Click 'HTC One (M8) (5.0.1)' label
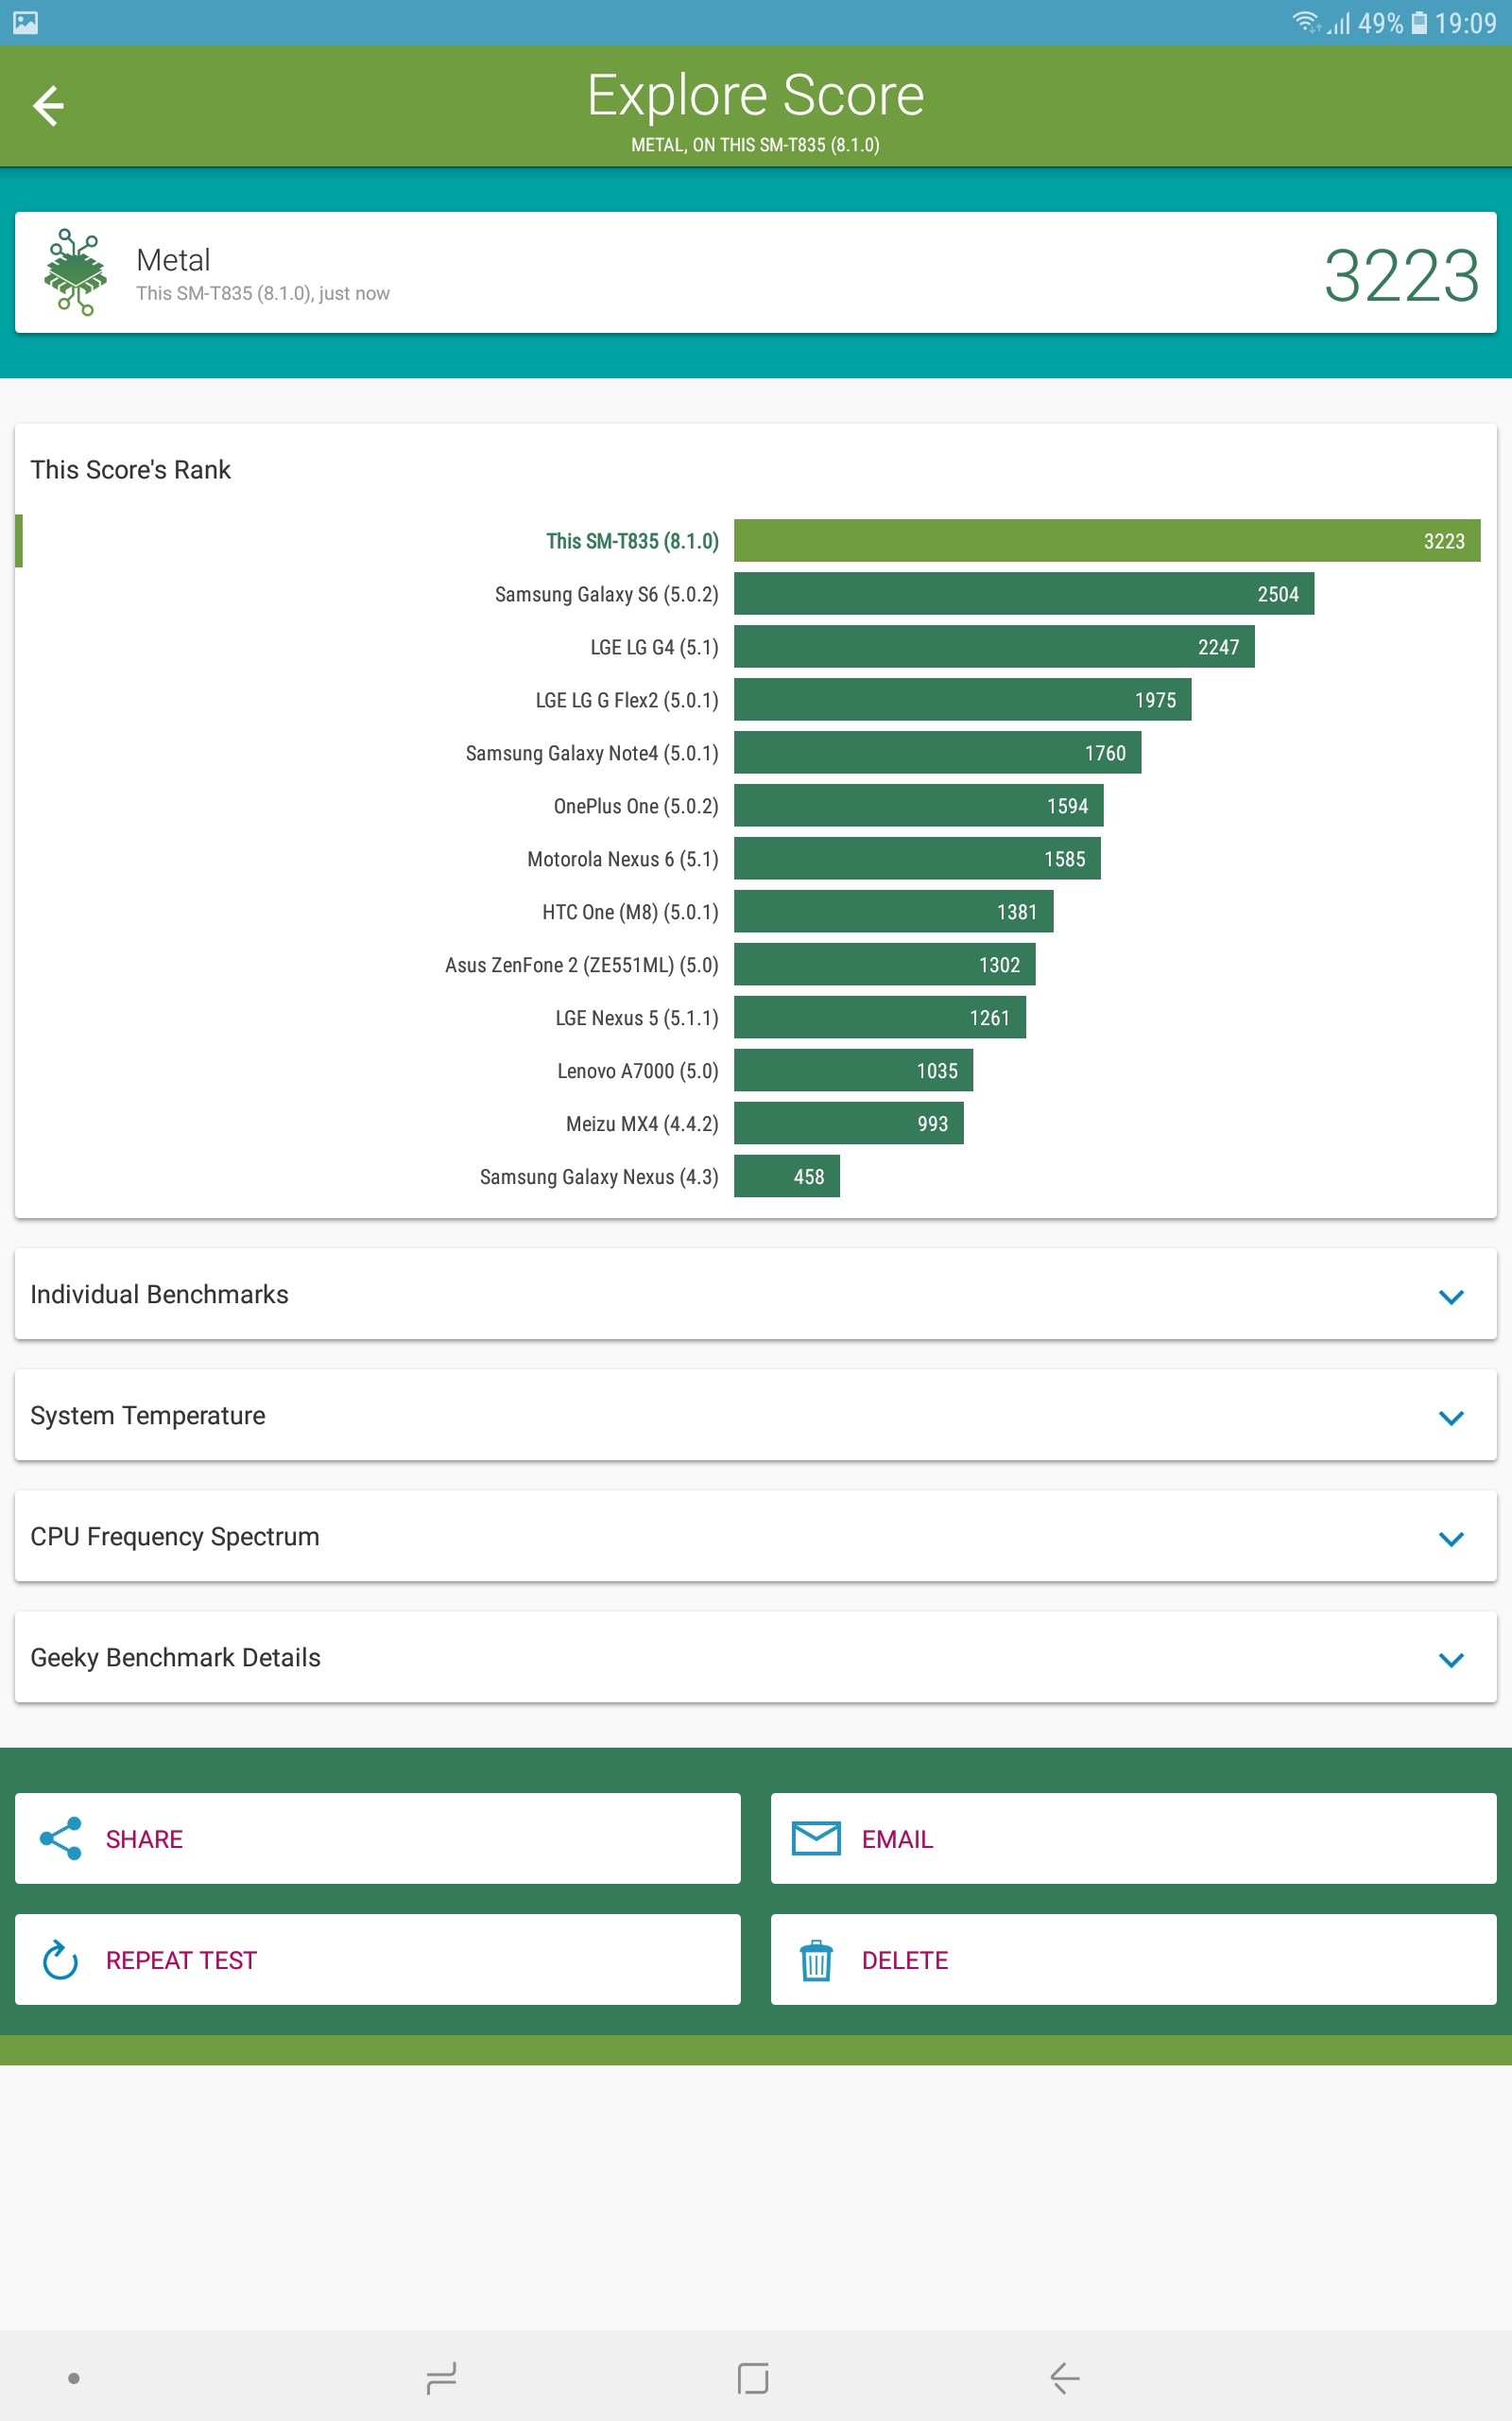Screen dimensions: 1512x2421 630,913
